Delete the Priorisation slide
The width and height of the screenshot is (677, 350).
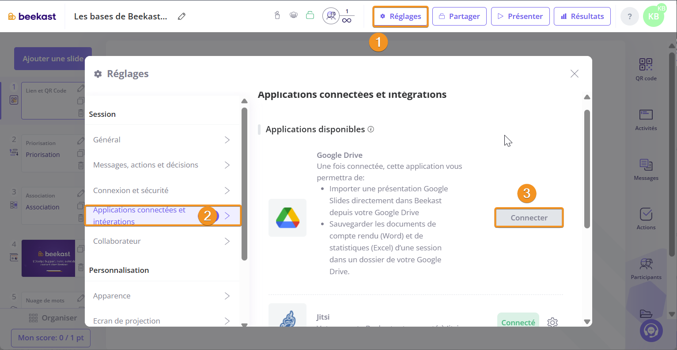pyautogui.click(x=81, y=166)
